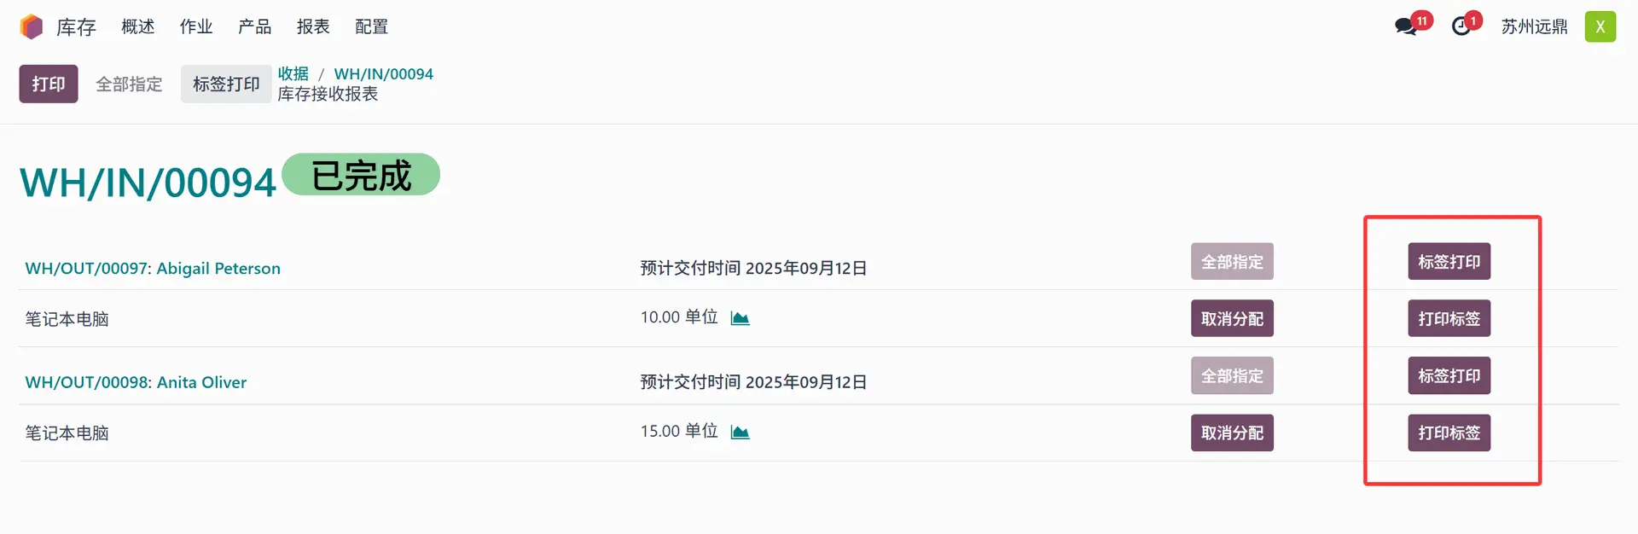Viewport: 1638px width, 534px height.
Task: Expand the 产品 menu
Action: tap(254, 27)
